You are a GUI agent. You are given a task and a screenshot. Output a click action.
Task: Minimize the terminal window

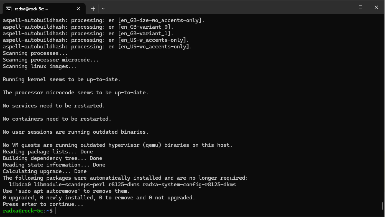click(345, 7)
